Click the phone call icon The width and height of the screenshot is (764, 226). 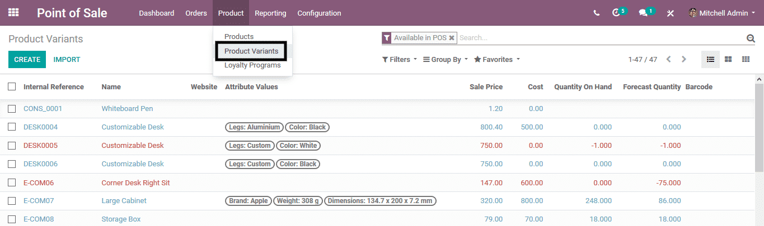click(597, 13)
